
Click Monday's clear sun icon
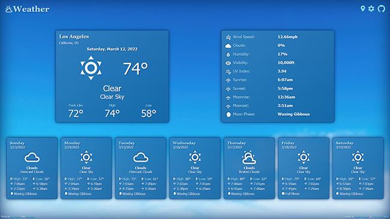click(x=86, y=157)
